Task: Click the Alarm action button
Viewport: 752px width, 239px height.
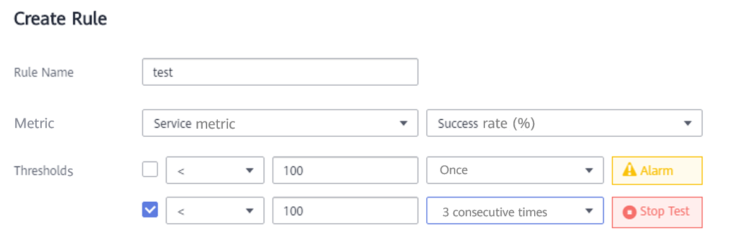Action: [x=657, y=170]
